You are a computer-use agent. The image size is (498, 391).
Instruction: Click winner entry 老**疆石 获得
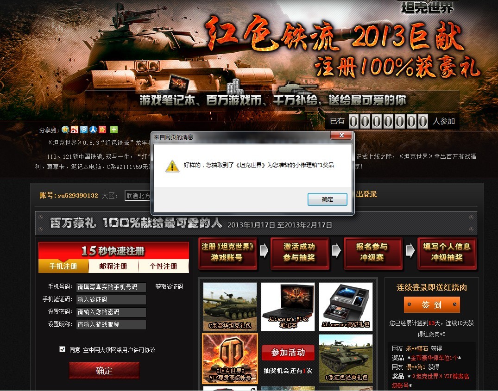(x=416, y=348)
